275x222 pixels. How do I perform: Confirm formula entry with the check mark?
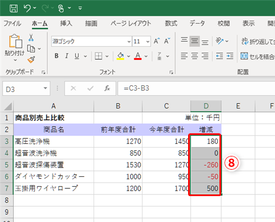(x=90, y=89)
